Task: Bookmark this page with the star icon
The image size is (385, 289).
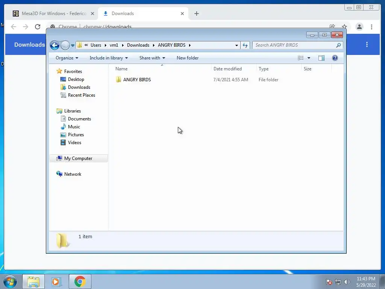Action: [344, 27]
